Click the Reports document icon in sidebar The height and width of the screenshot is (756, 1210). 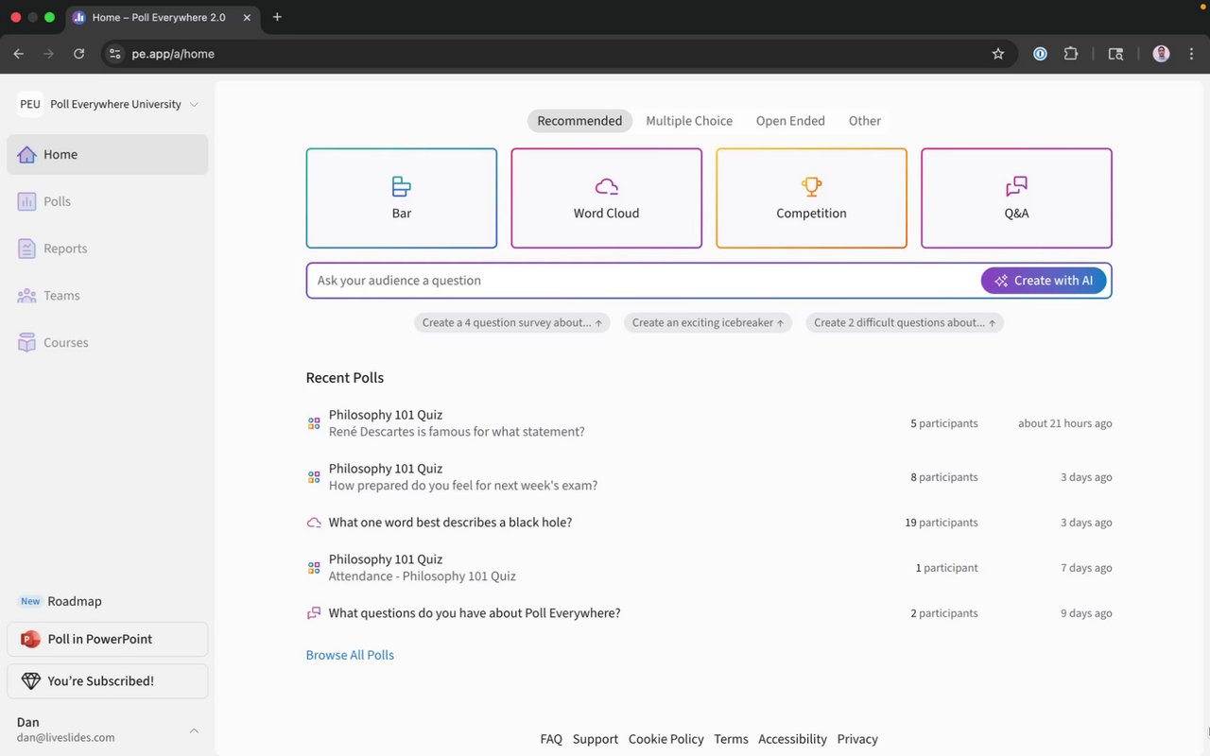(26, 249)
